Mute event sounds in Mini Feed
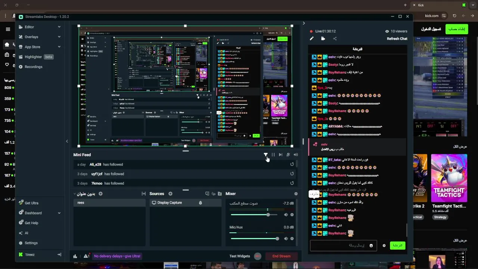 click(x=288, y=155)
